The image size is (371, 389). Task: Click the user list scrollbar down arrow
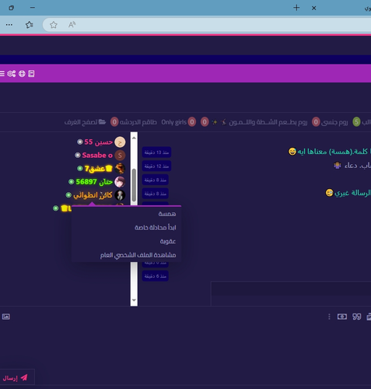pos(134,300)
